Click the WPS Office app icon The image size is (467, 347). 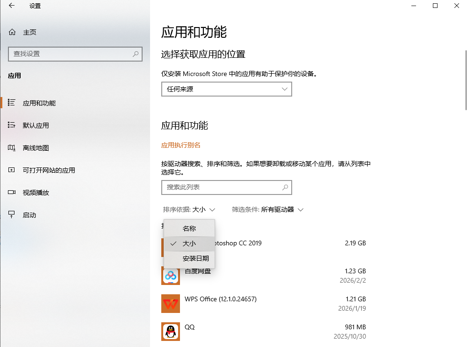pyautogui.click(x=171, y=304)
